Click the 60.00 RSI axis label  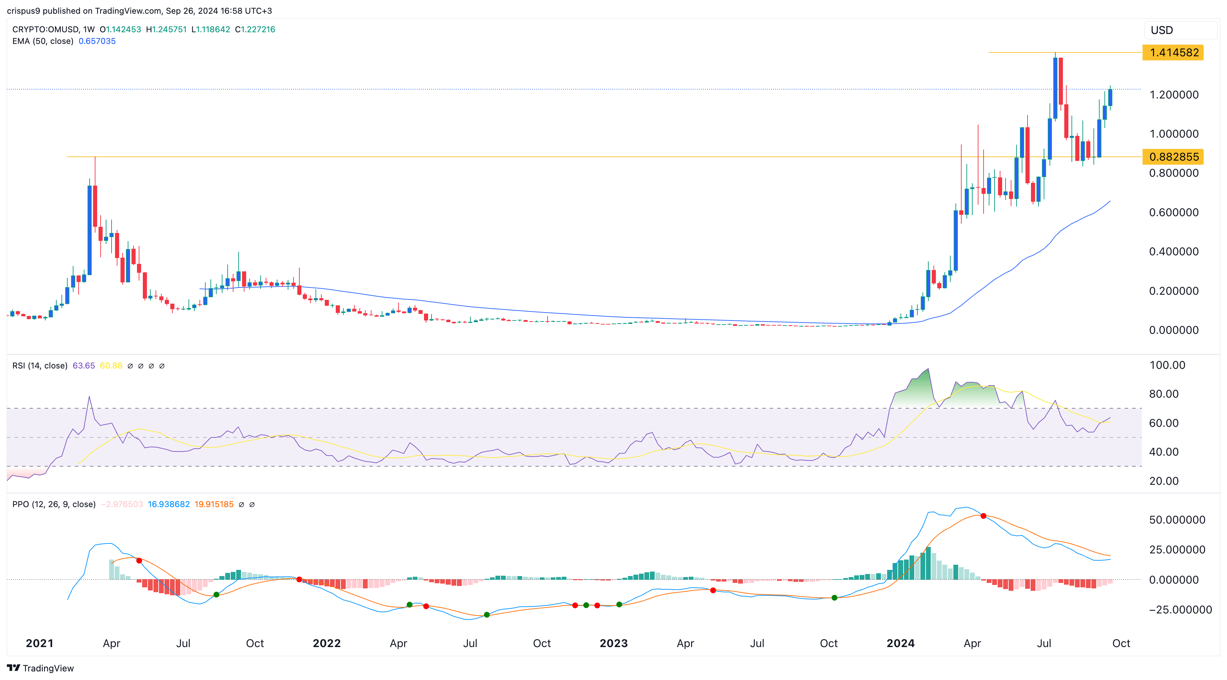point(1164,423)
